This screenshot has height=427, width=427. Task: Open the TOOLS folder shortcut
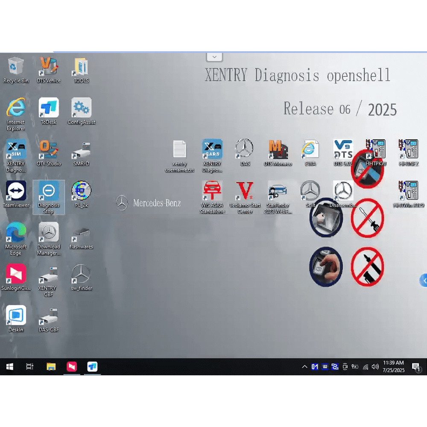[x=81, y=70]
